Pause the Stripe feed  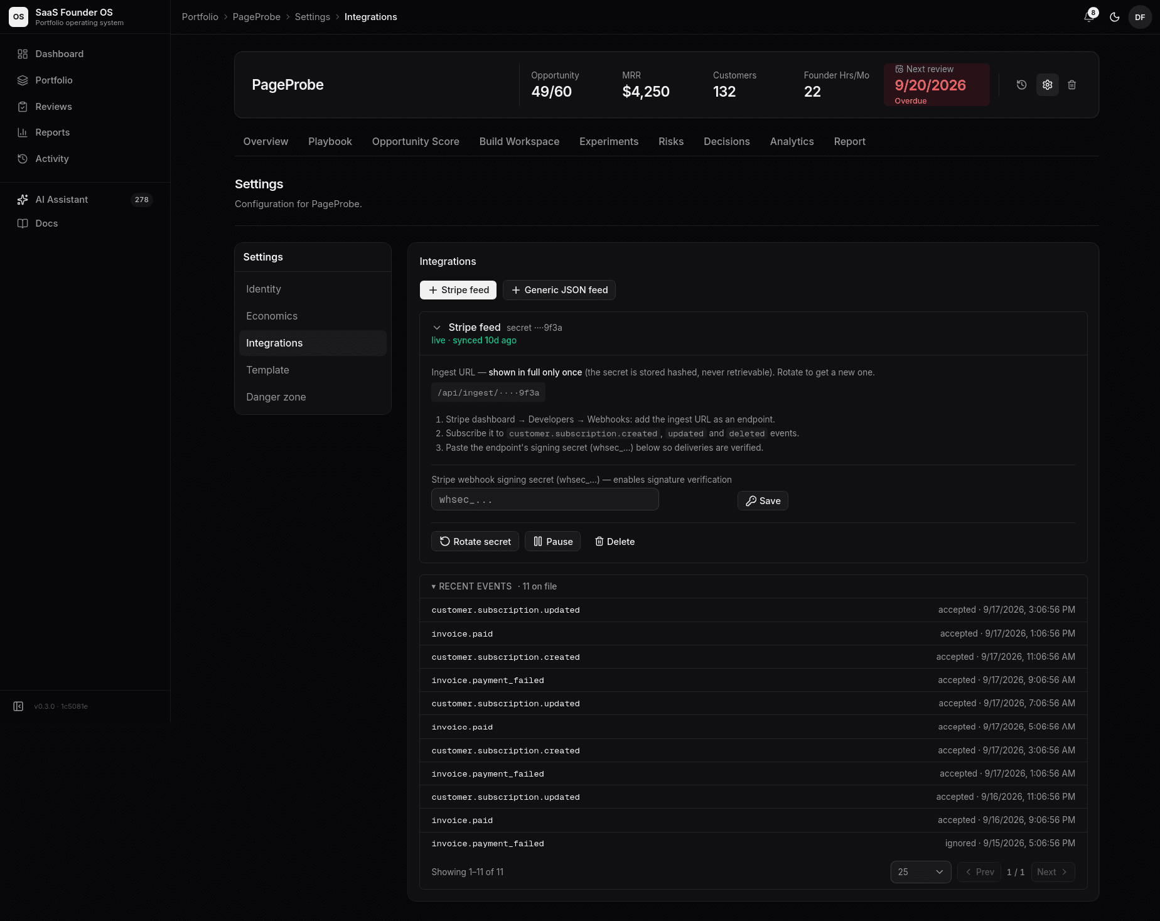[553, 542]
